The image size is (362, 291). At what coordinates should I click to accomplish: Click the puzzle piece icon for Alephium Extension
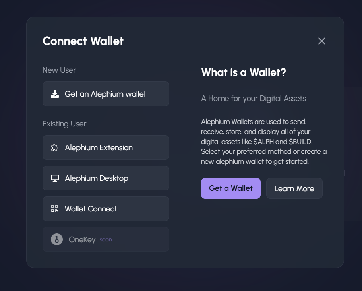click(55, 148)
